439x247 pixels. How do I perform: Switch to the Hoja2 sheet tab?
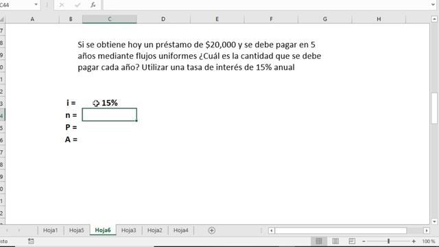pyautogui.click(x=154, y=231)
